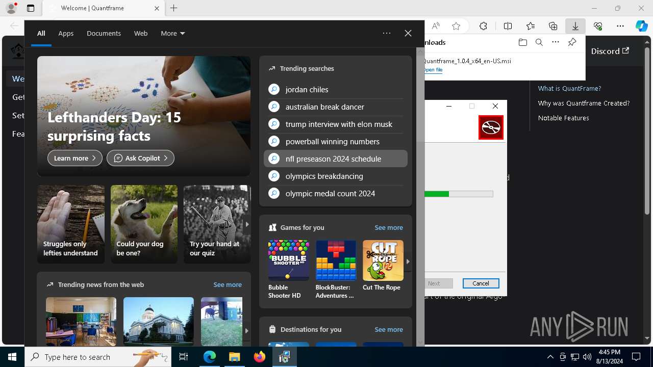Image resolution: width=653 pixels, height=367 pixels.
Task: Open the Favorites list icon
Action: [x=531, y=26]
